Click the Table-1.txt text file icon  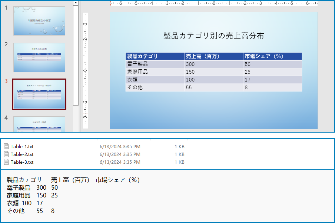[6, 146]
